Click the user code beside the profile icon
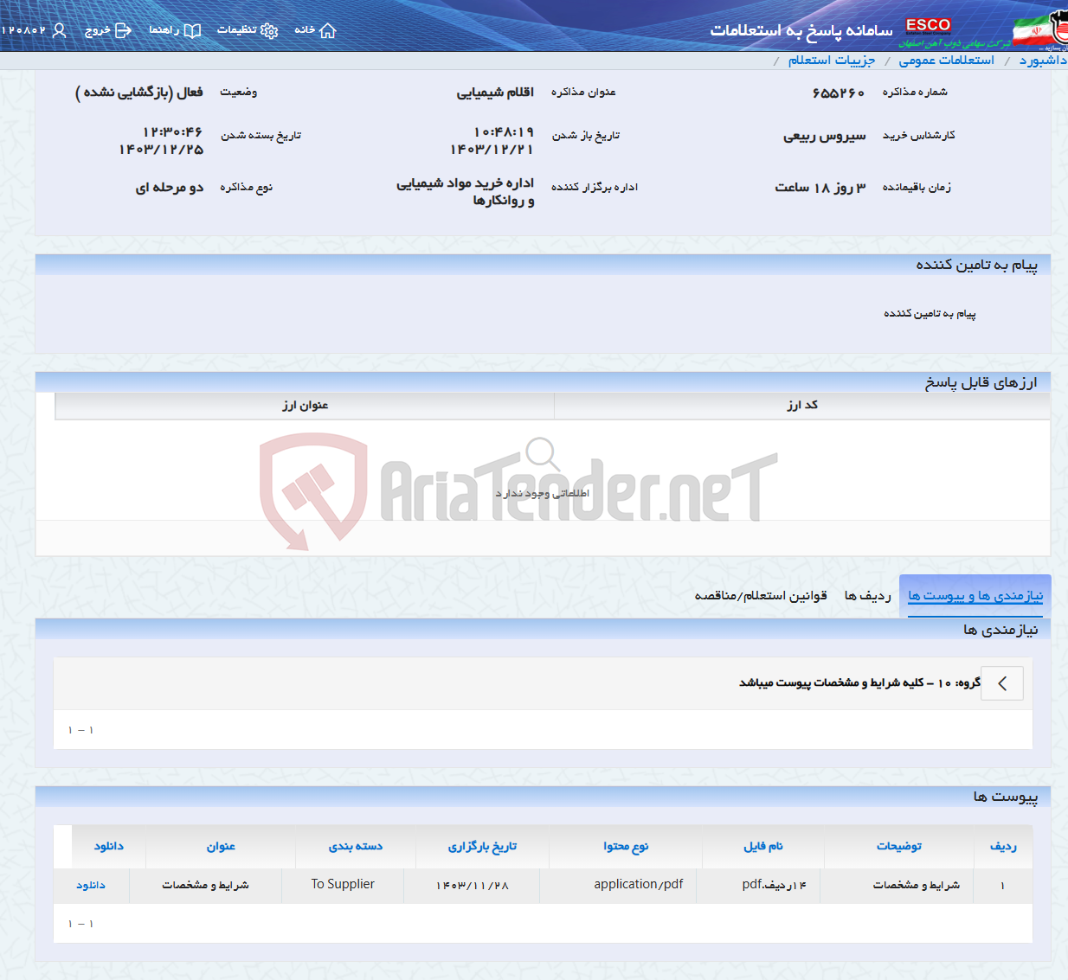 23,30
